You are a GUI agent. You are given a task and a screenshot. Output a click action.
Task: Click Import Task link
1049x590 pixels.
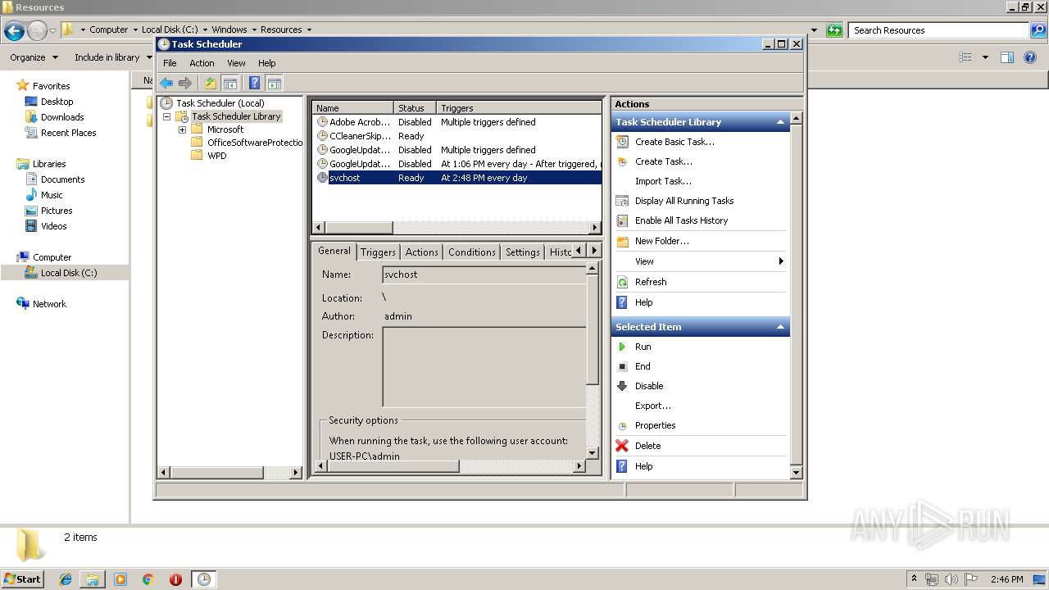(x=663, y=181)
